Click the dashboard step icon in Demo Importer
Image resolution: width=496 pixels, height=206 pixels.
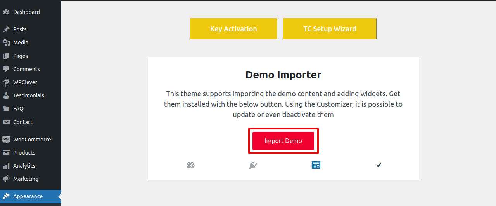click(190, 165)
